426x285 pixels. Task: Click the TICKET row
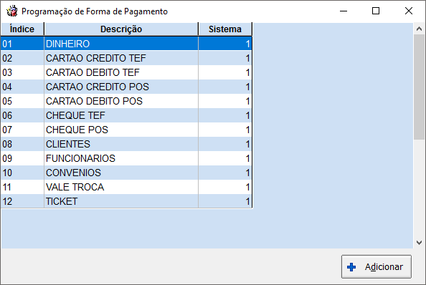126,201
